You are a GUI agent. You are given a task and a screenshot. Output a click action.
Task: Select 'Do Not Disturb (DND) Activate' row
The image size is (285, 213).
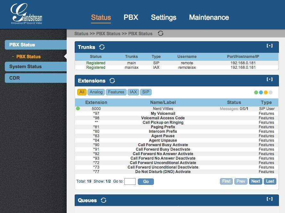pos(177,172)
